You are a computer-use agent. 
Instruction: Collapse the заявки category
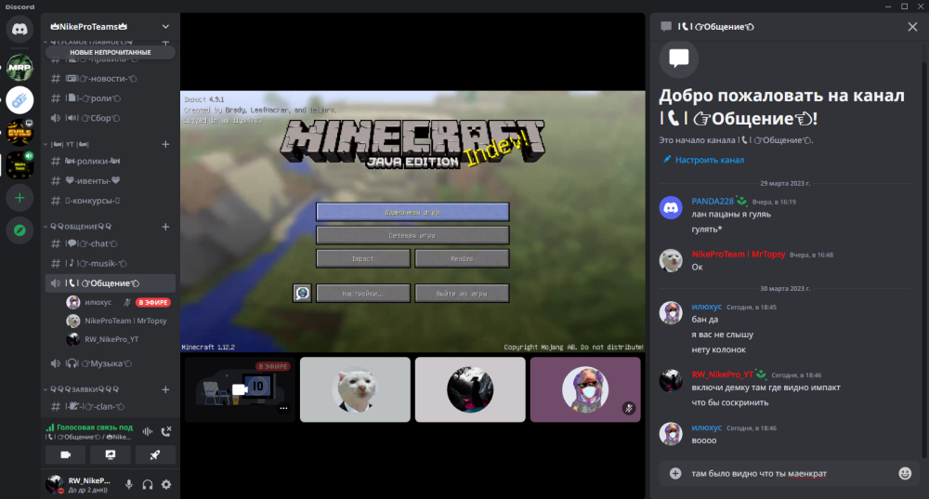tap(85, 389)
